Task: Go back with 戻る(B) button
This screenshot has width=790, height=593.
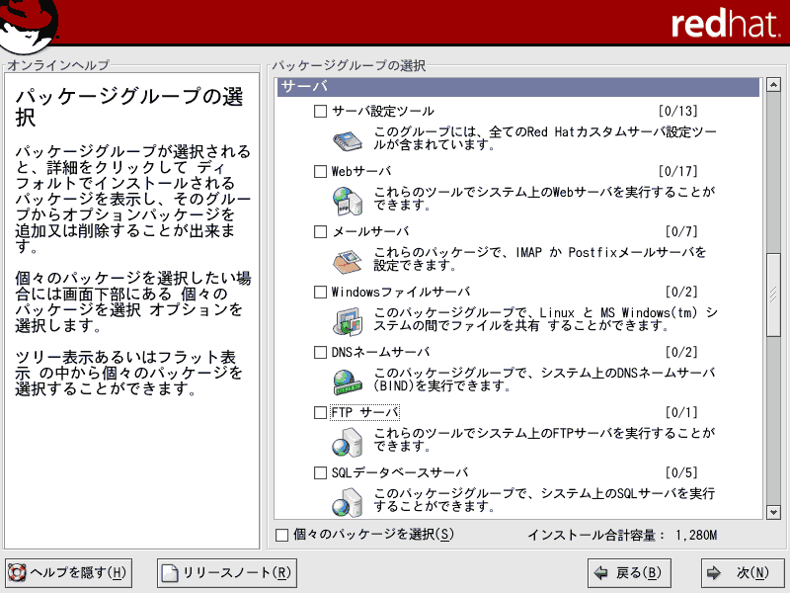Action: pos(629,573)
